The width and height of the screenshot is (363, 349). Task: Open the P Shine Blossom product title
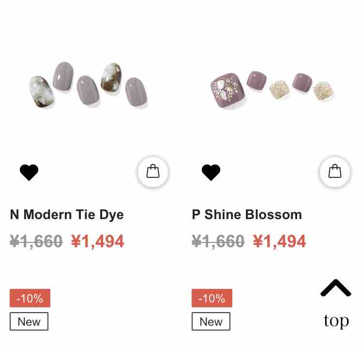(247, 215)
